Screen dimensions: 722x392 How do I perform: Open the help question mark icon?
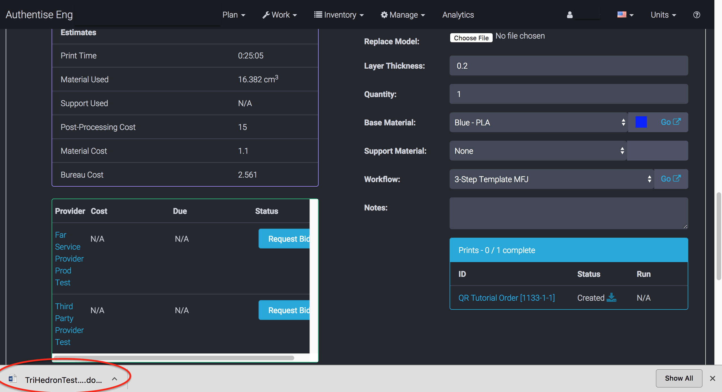coord(696,15)
